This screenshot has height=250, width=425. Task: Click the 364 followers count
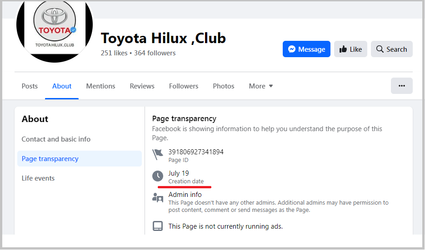click(155, 53)
